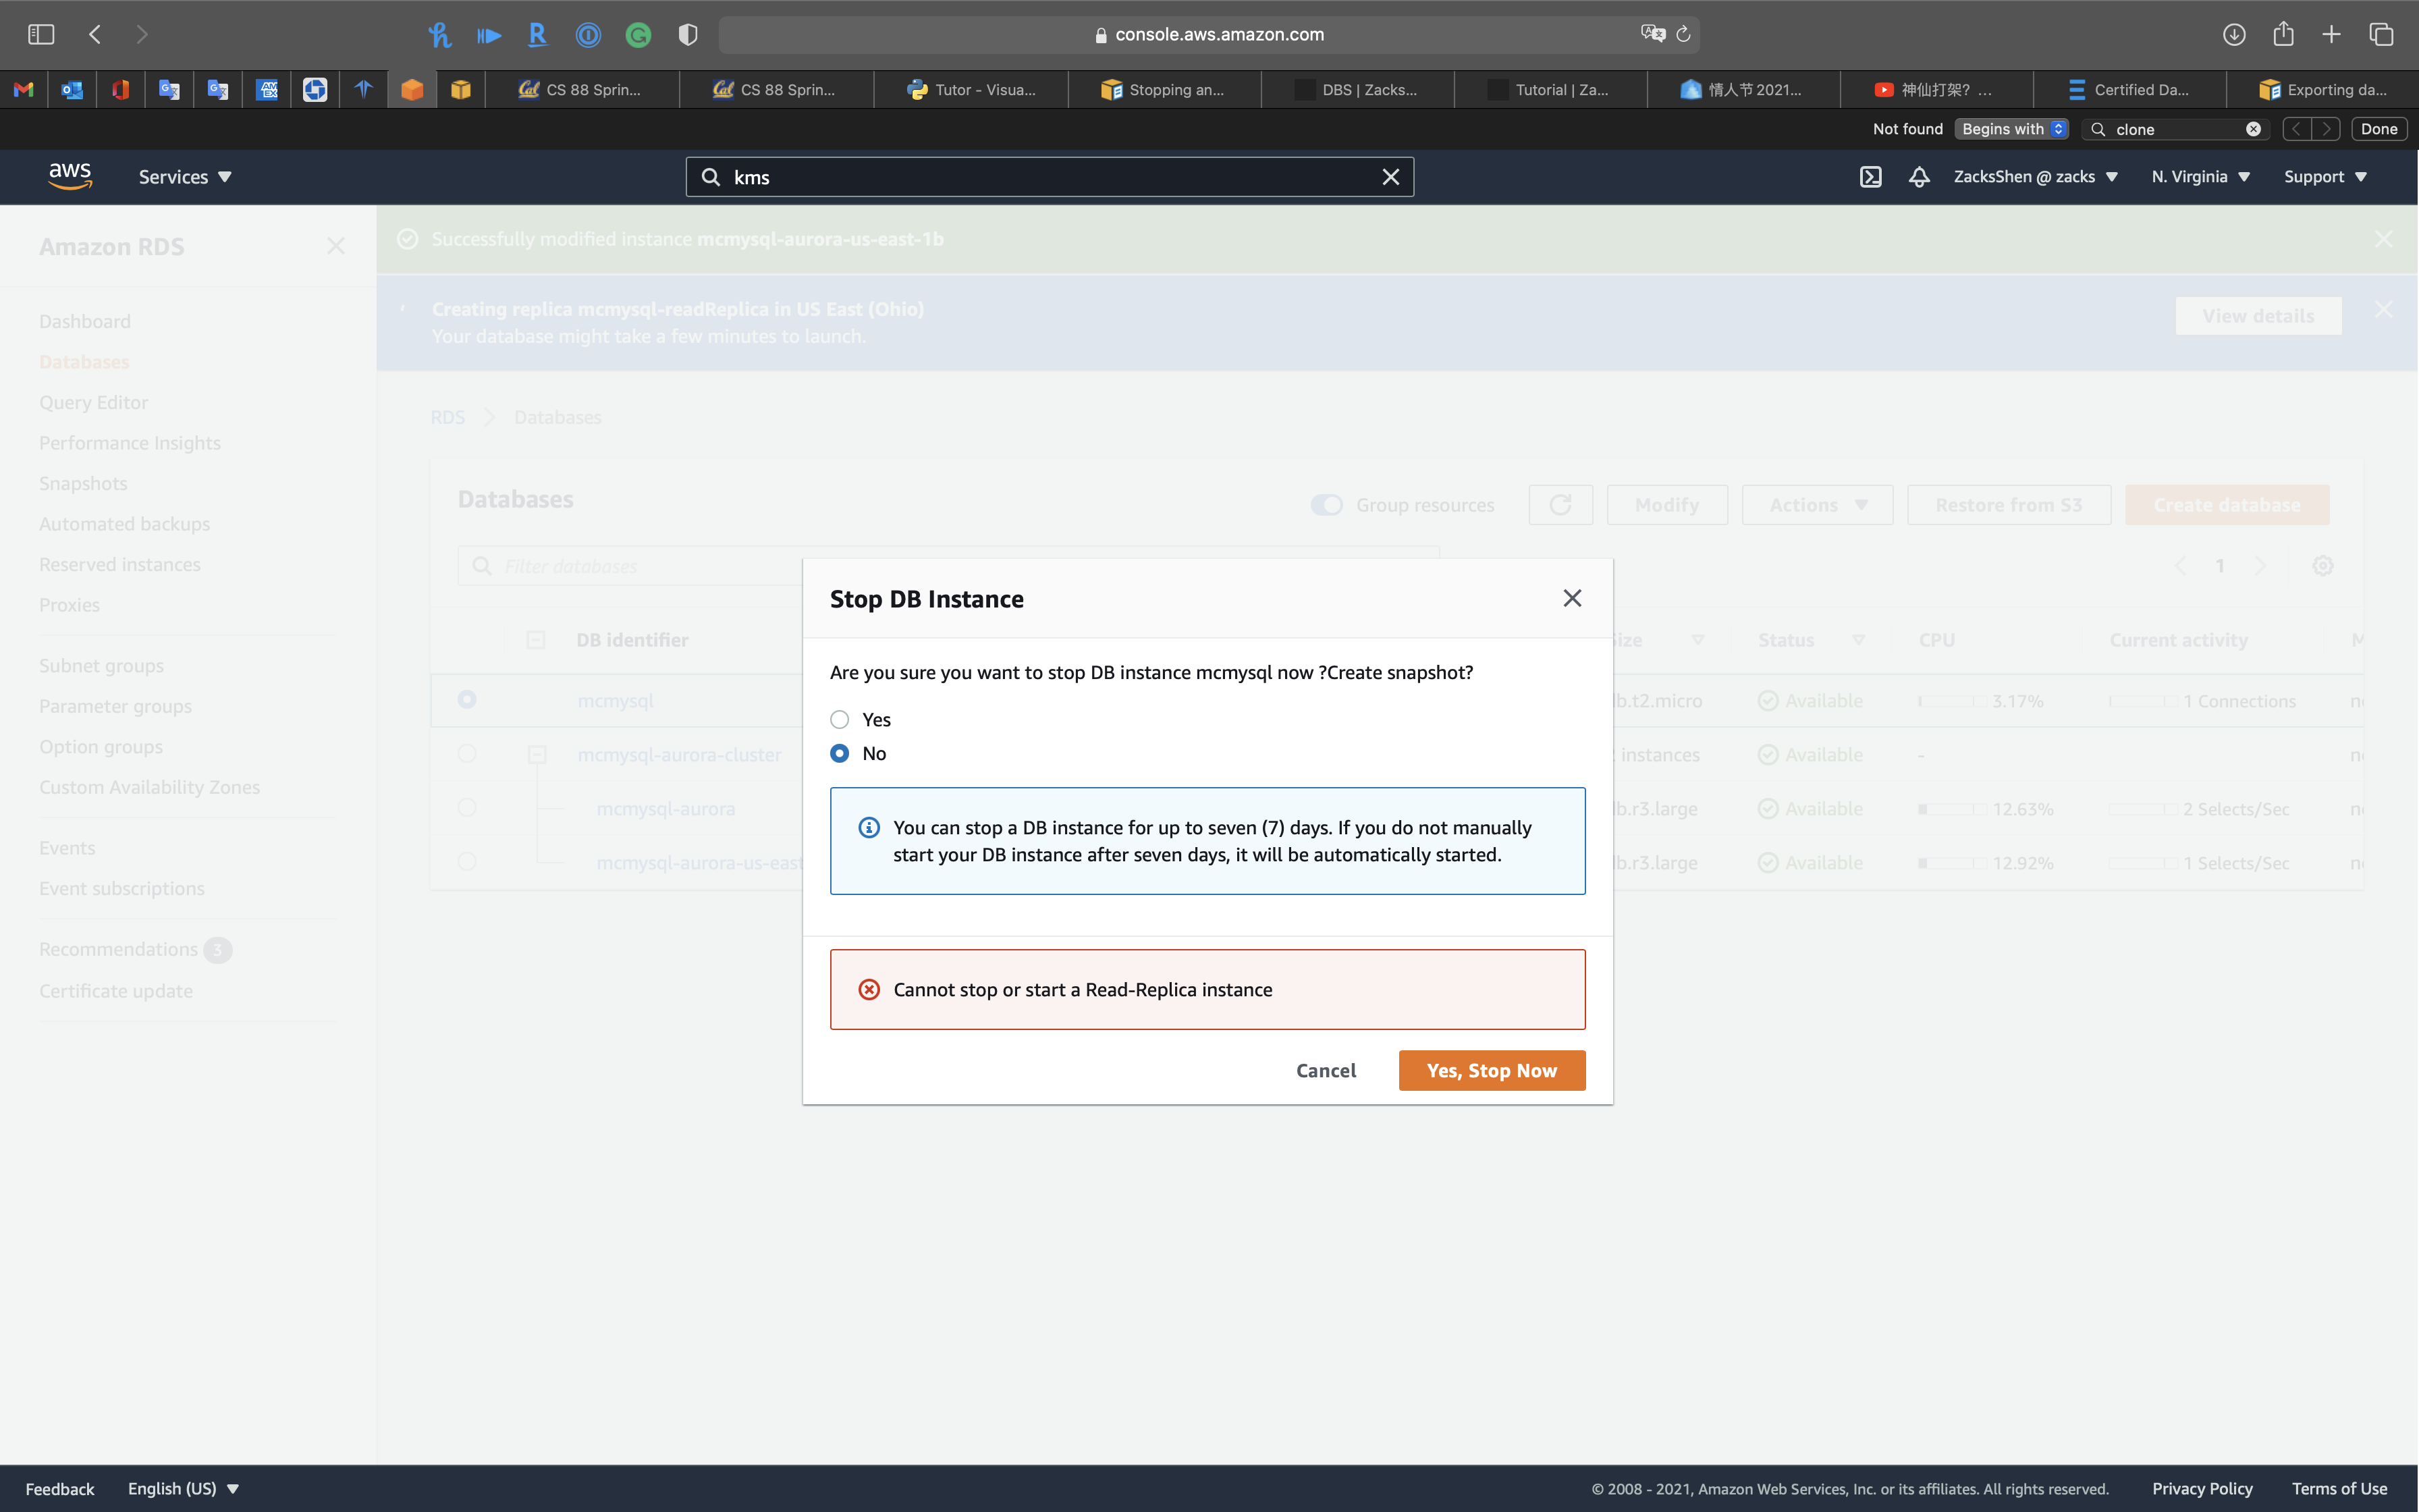Expand the Services dropdown menu
Viewport: 2419px width, 1512px height.
pyautogui.click(x=185, y=177)
